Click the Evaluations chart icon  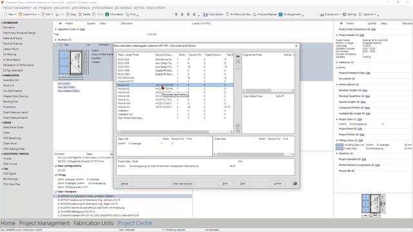[322, 14]
